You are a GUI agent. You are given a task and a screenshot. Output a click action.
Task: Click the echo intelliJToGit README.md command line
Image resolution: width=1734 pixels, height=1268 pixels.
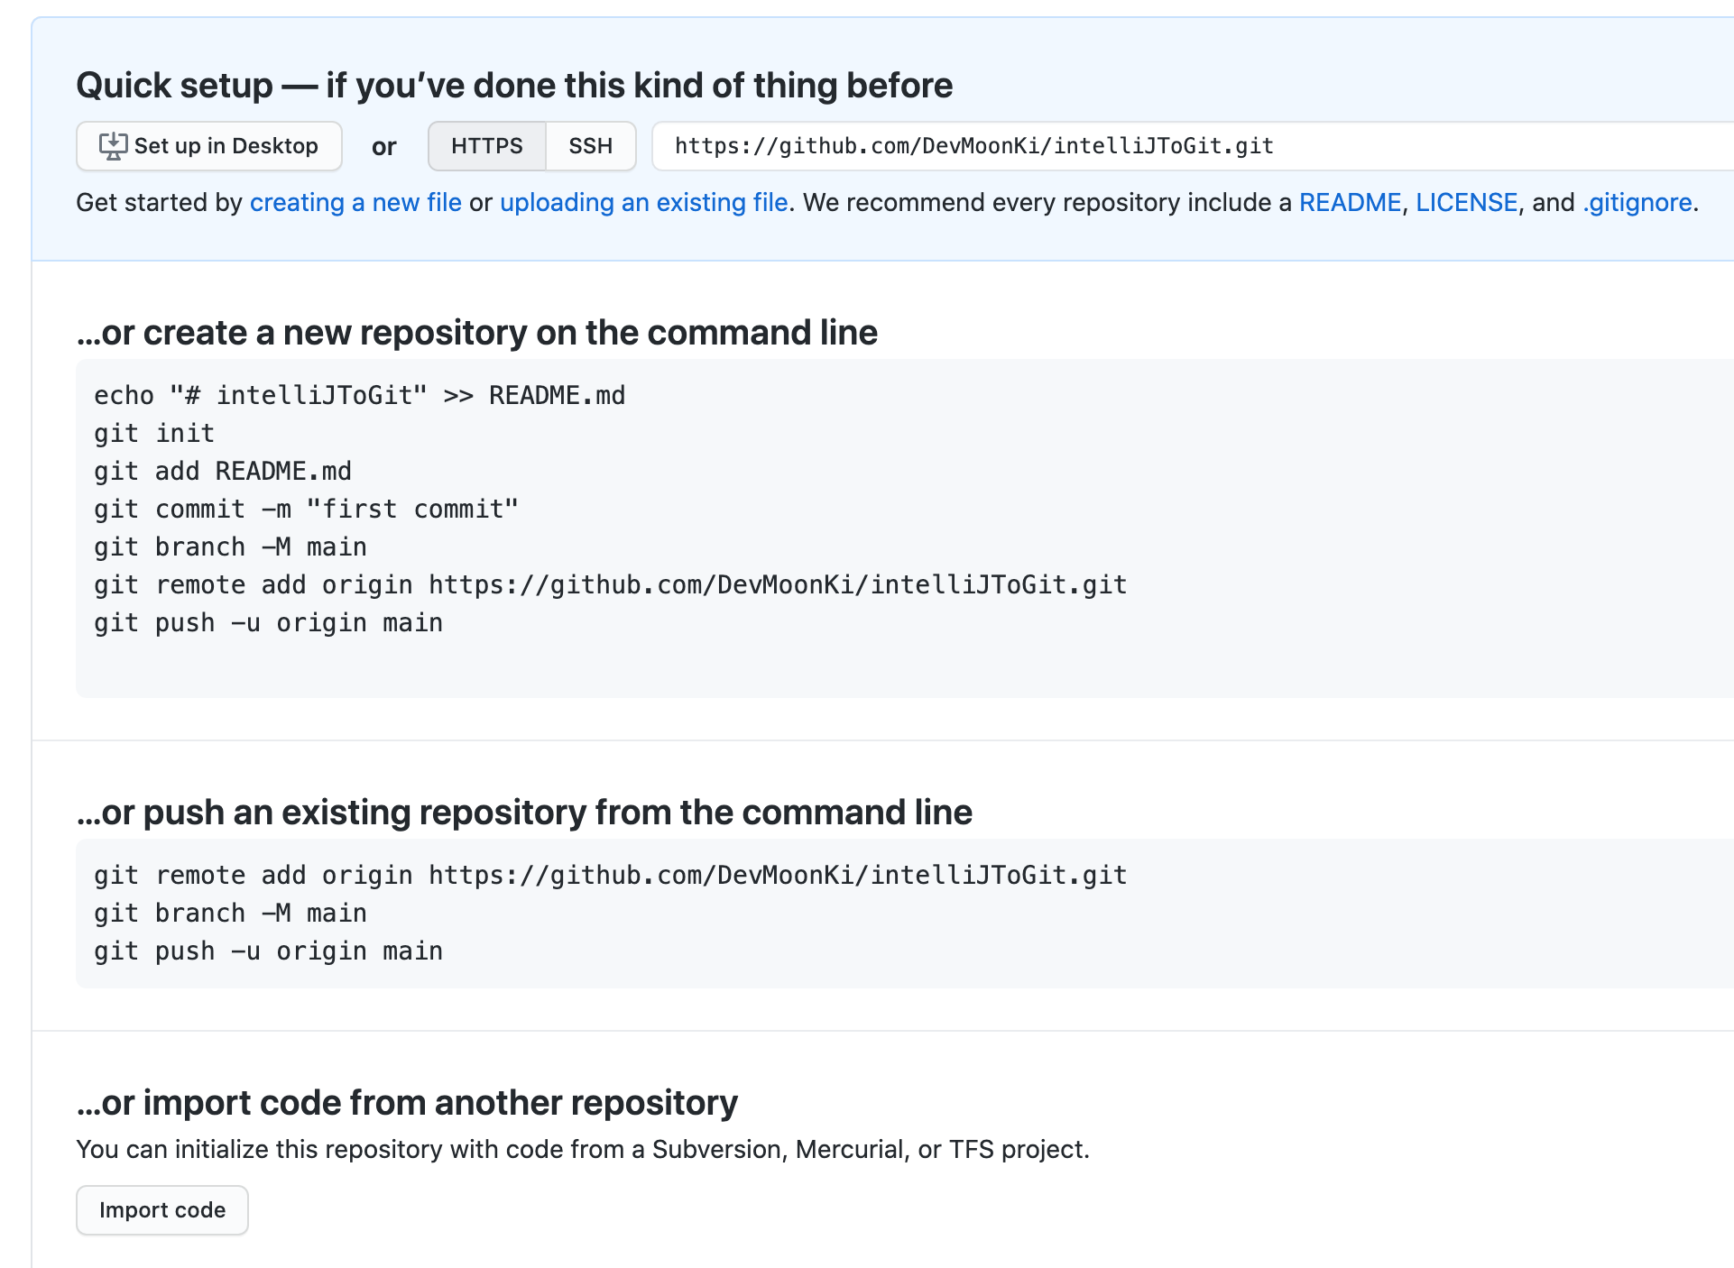tap(360, 396)
